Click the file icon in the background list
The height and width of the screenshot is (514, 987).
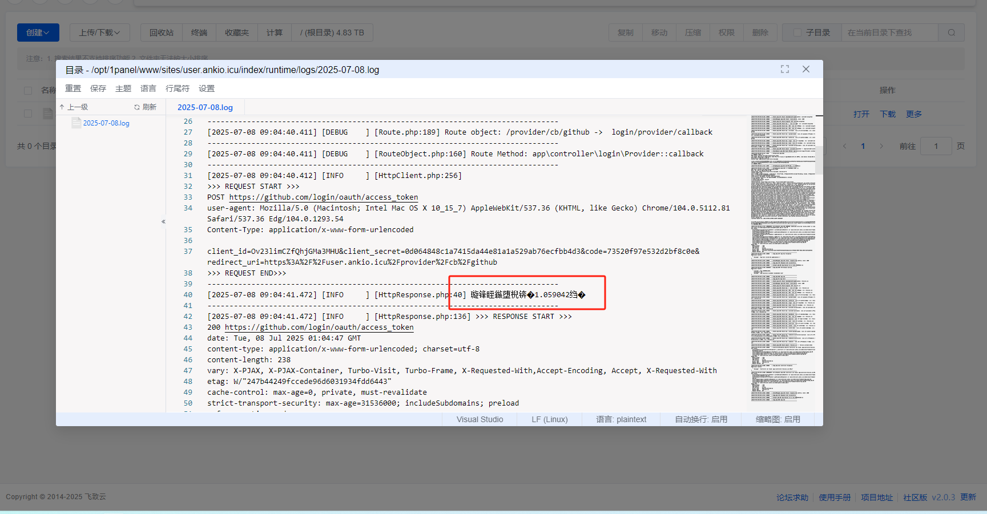coord(48,114)
